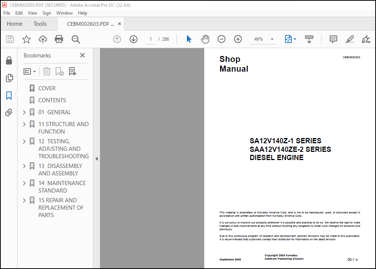The width and height of the screenshot is (376, 269).
Task: Close the Bookmarks panel
Action: (82, 55)
